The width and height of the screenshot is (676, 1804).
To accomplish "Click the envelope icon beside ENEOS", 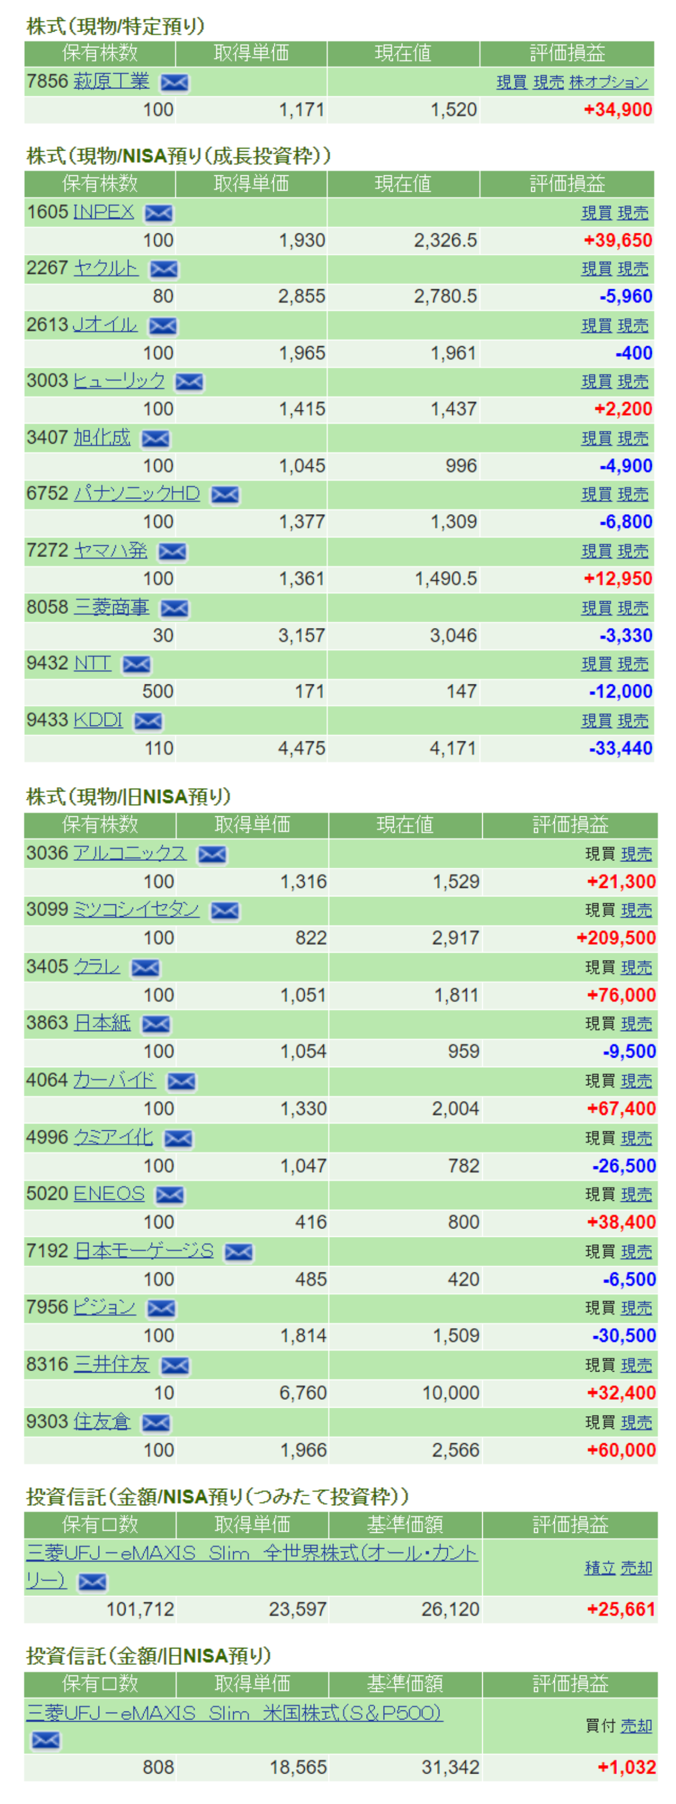I will point(170,1195).
